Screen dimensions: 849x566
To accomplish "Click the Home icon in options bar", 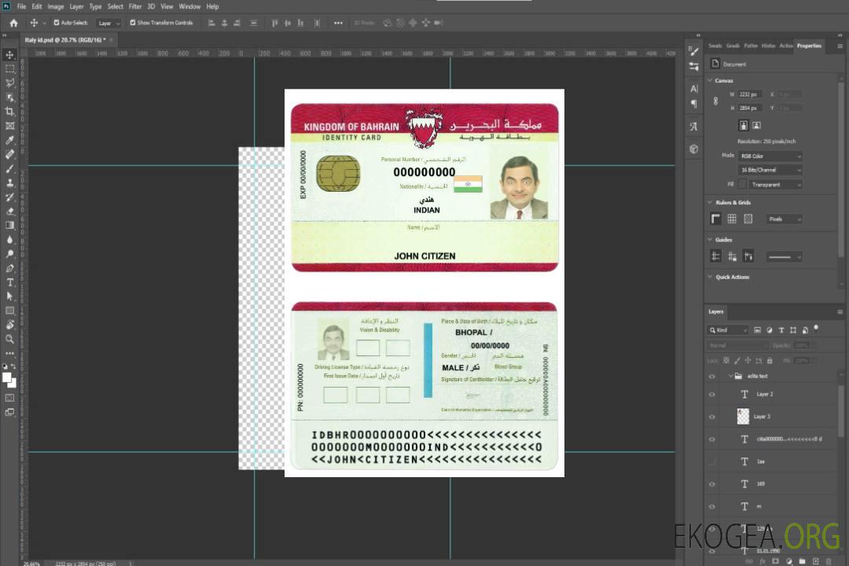I will 13,23.
